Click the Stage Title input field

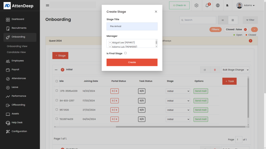pos(132,26)
